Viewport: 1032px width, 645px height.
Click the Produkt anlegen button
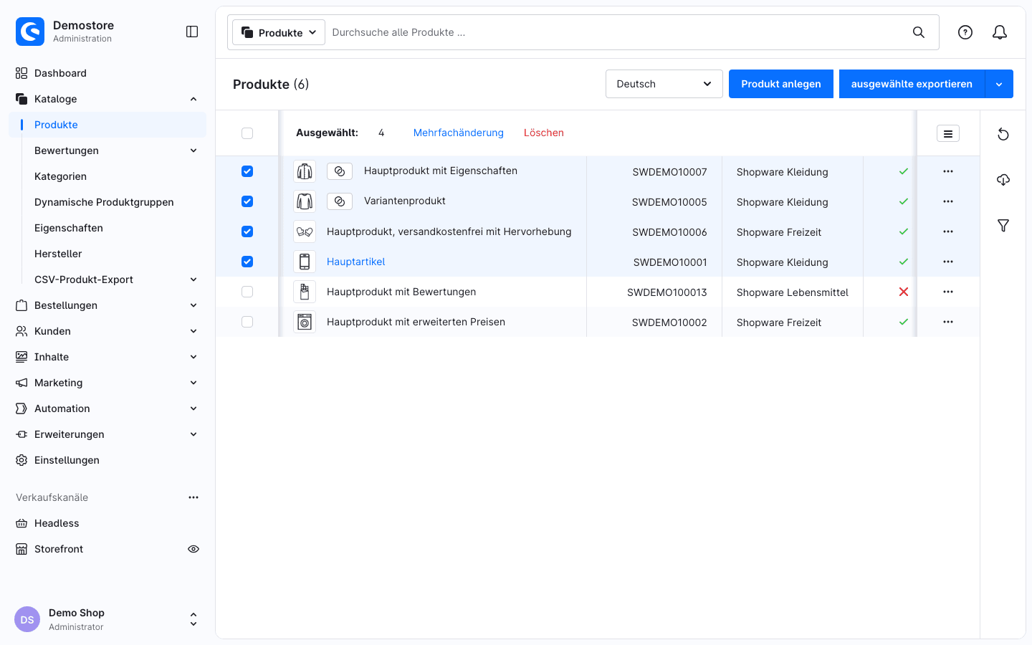(x=781, y=84)
